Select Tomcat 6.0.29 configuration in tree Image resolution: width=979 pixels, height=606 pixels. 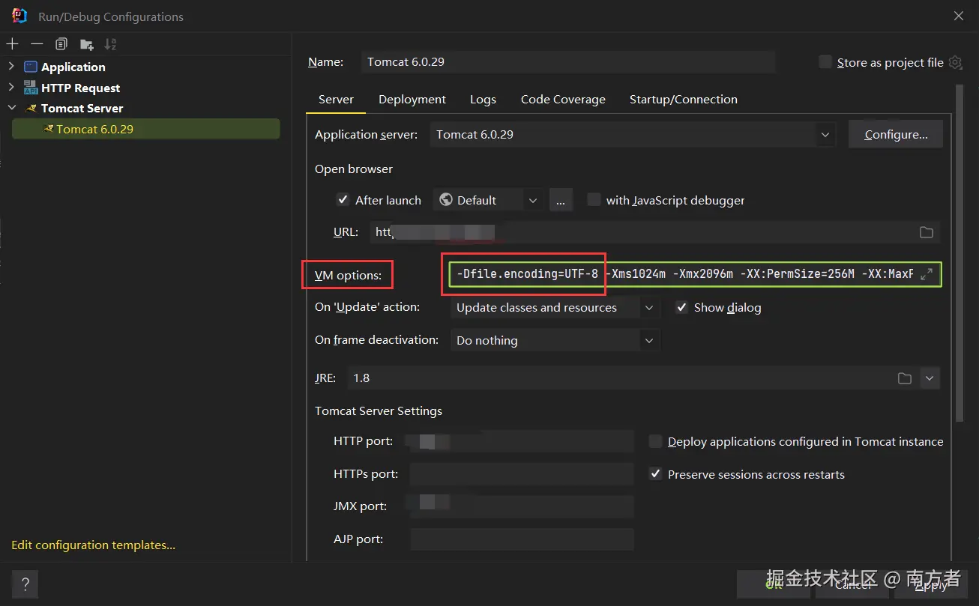pyautogui.click(x=146, y=129)
